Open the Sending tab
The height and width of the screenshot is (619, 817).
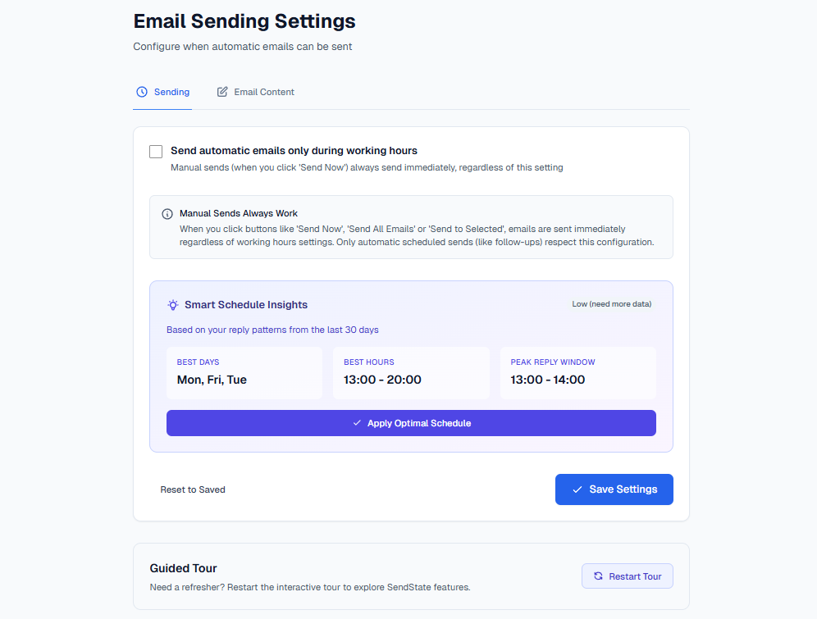click(162, 92)
